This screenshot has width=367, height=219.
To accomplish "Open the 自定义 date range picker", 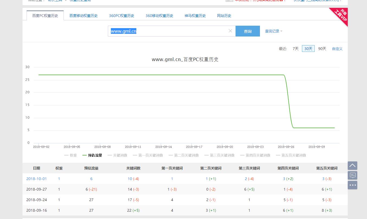I will coord(337,49).
